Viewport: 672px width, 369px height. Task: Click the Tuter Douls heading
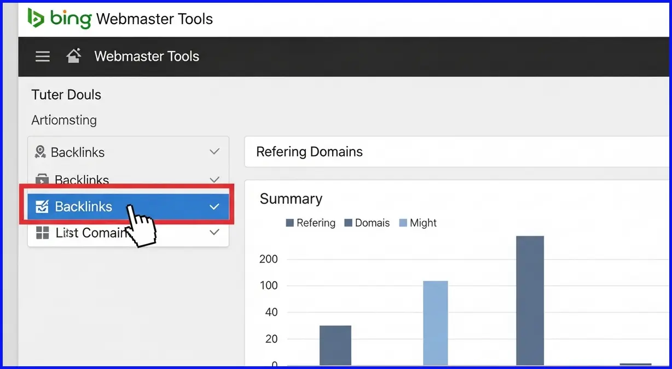[66, 95]
